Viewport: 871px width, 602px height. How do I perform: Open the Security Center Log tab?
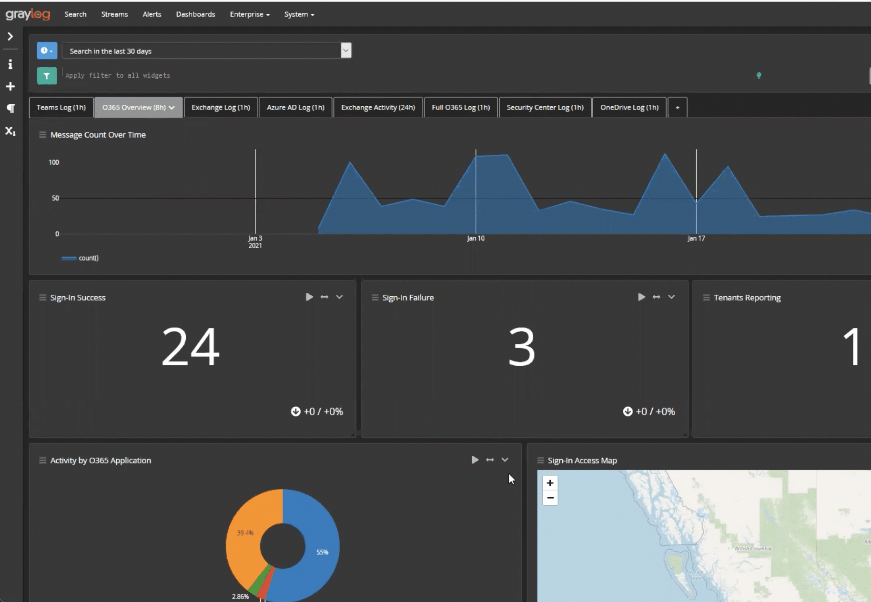click(x=545, y=107)
